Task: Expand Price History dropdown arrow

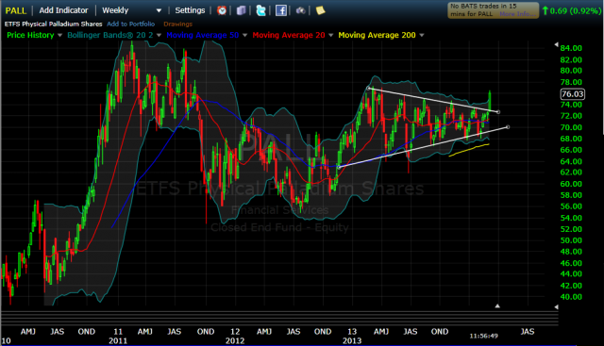Action: point(59,36)
